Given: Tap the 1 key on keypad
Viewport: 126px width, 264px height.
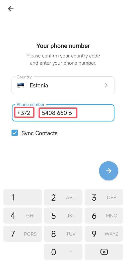Looking at the screenshot, I should (23, 197).
